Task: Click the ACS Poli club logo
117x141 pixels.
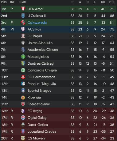Action: pos(23,29)
